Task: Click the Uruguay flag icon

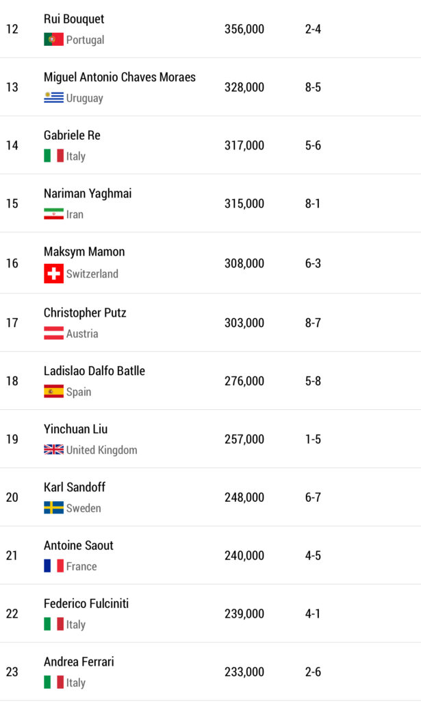Action: 53,98
